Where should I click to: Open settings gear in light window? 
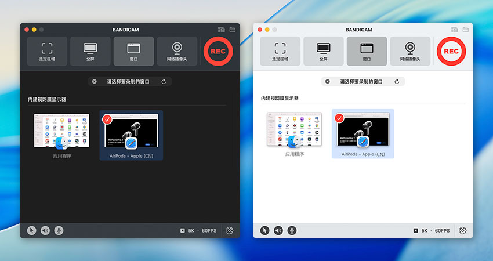point(462,230)
